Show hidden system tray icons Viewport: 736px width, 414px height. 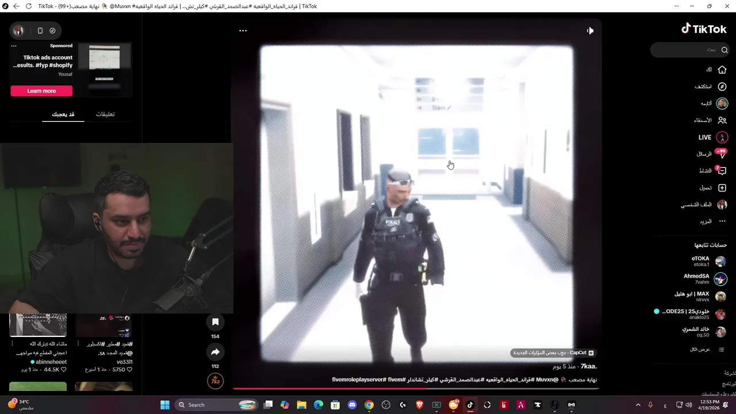coord(638,405)
